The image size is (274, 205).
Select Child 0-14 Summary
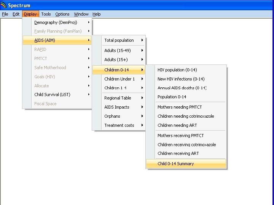[x=186, y=164]
